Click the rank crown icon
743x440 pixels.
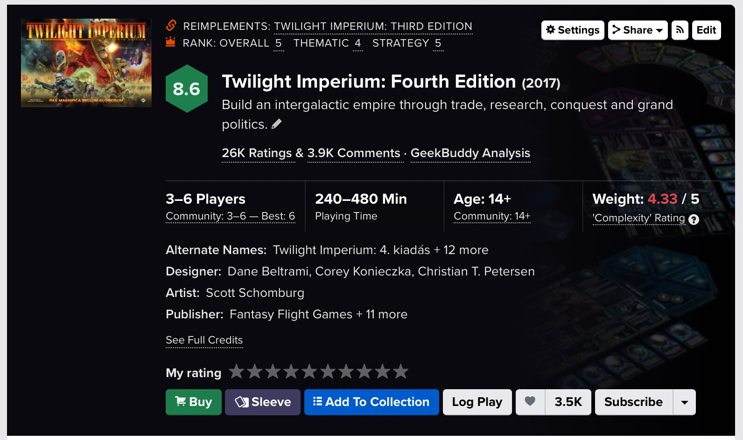tap(171, 42)
